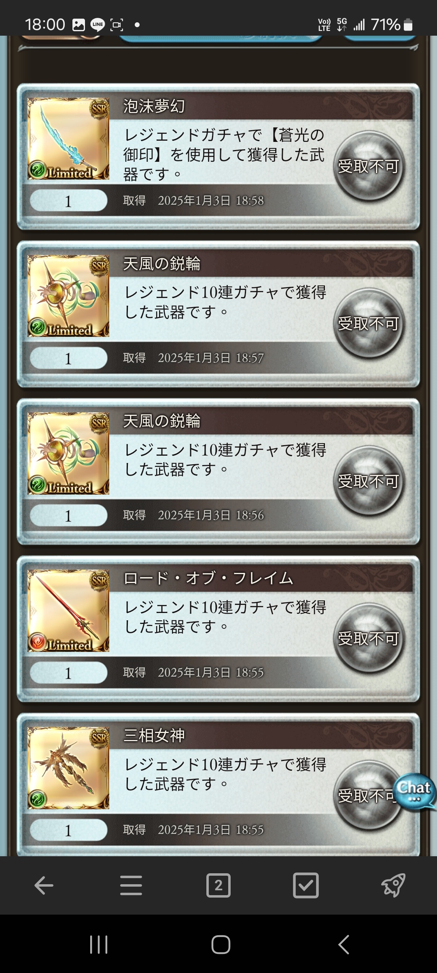Open the tab switcher showing 2
This screenshot has height=973, width=437.
point(218,885)
